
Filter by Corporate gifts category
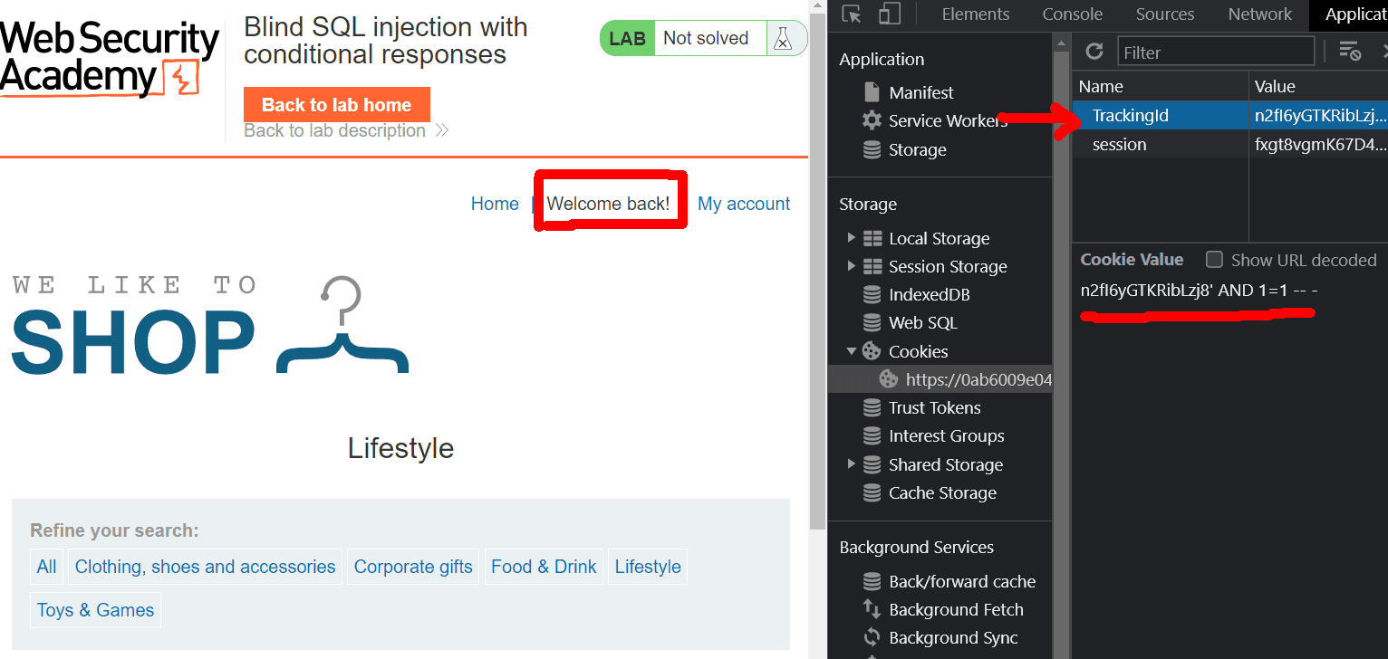(413, 567)
